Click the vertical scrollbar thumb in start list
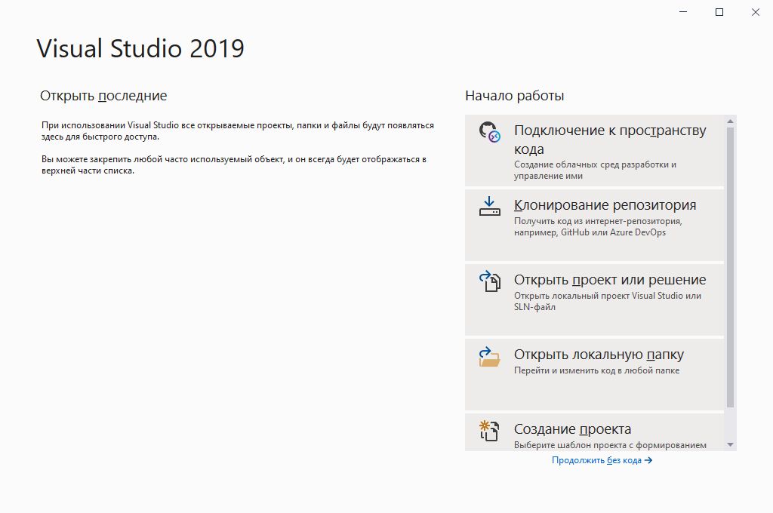Viewport: 773px width, 513px height. point(731,268)
